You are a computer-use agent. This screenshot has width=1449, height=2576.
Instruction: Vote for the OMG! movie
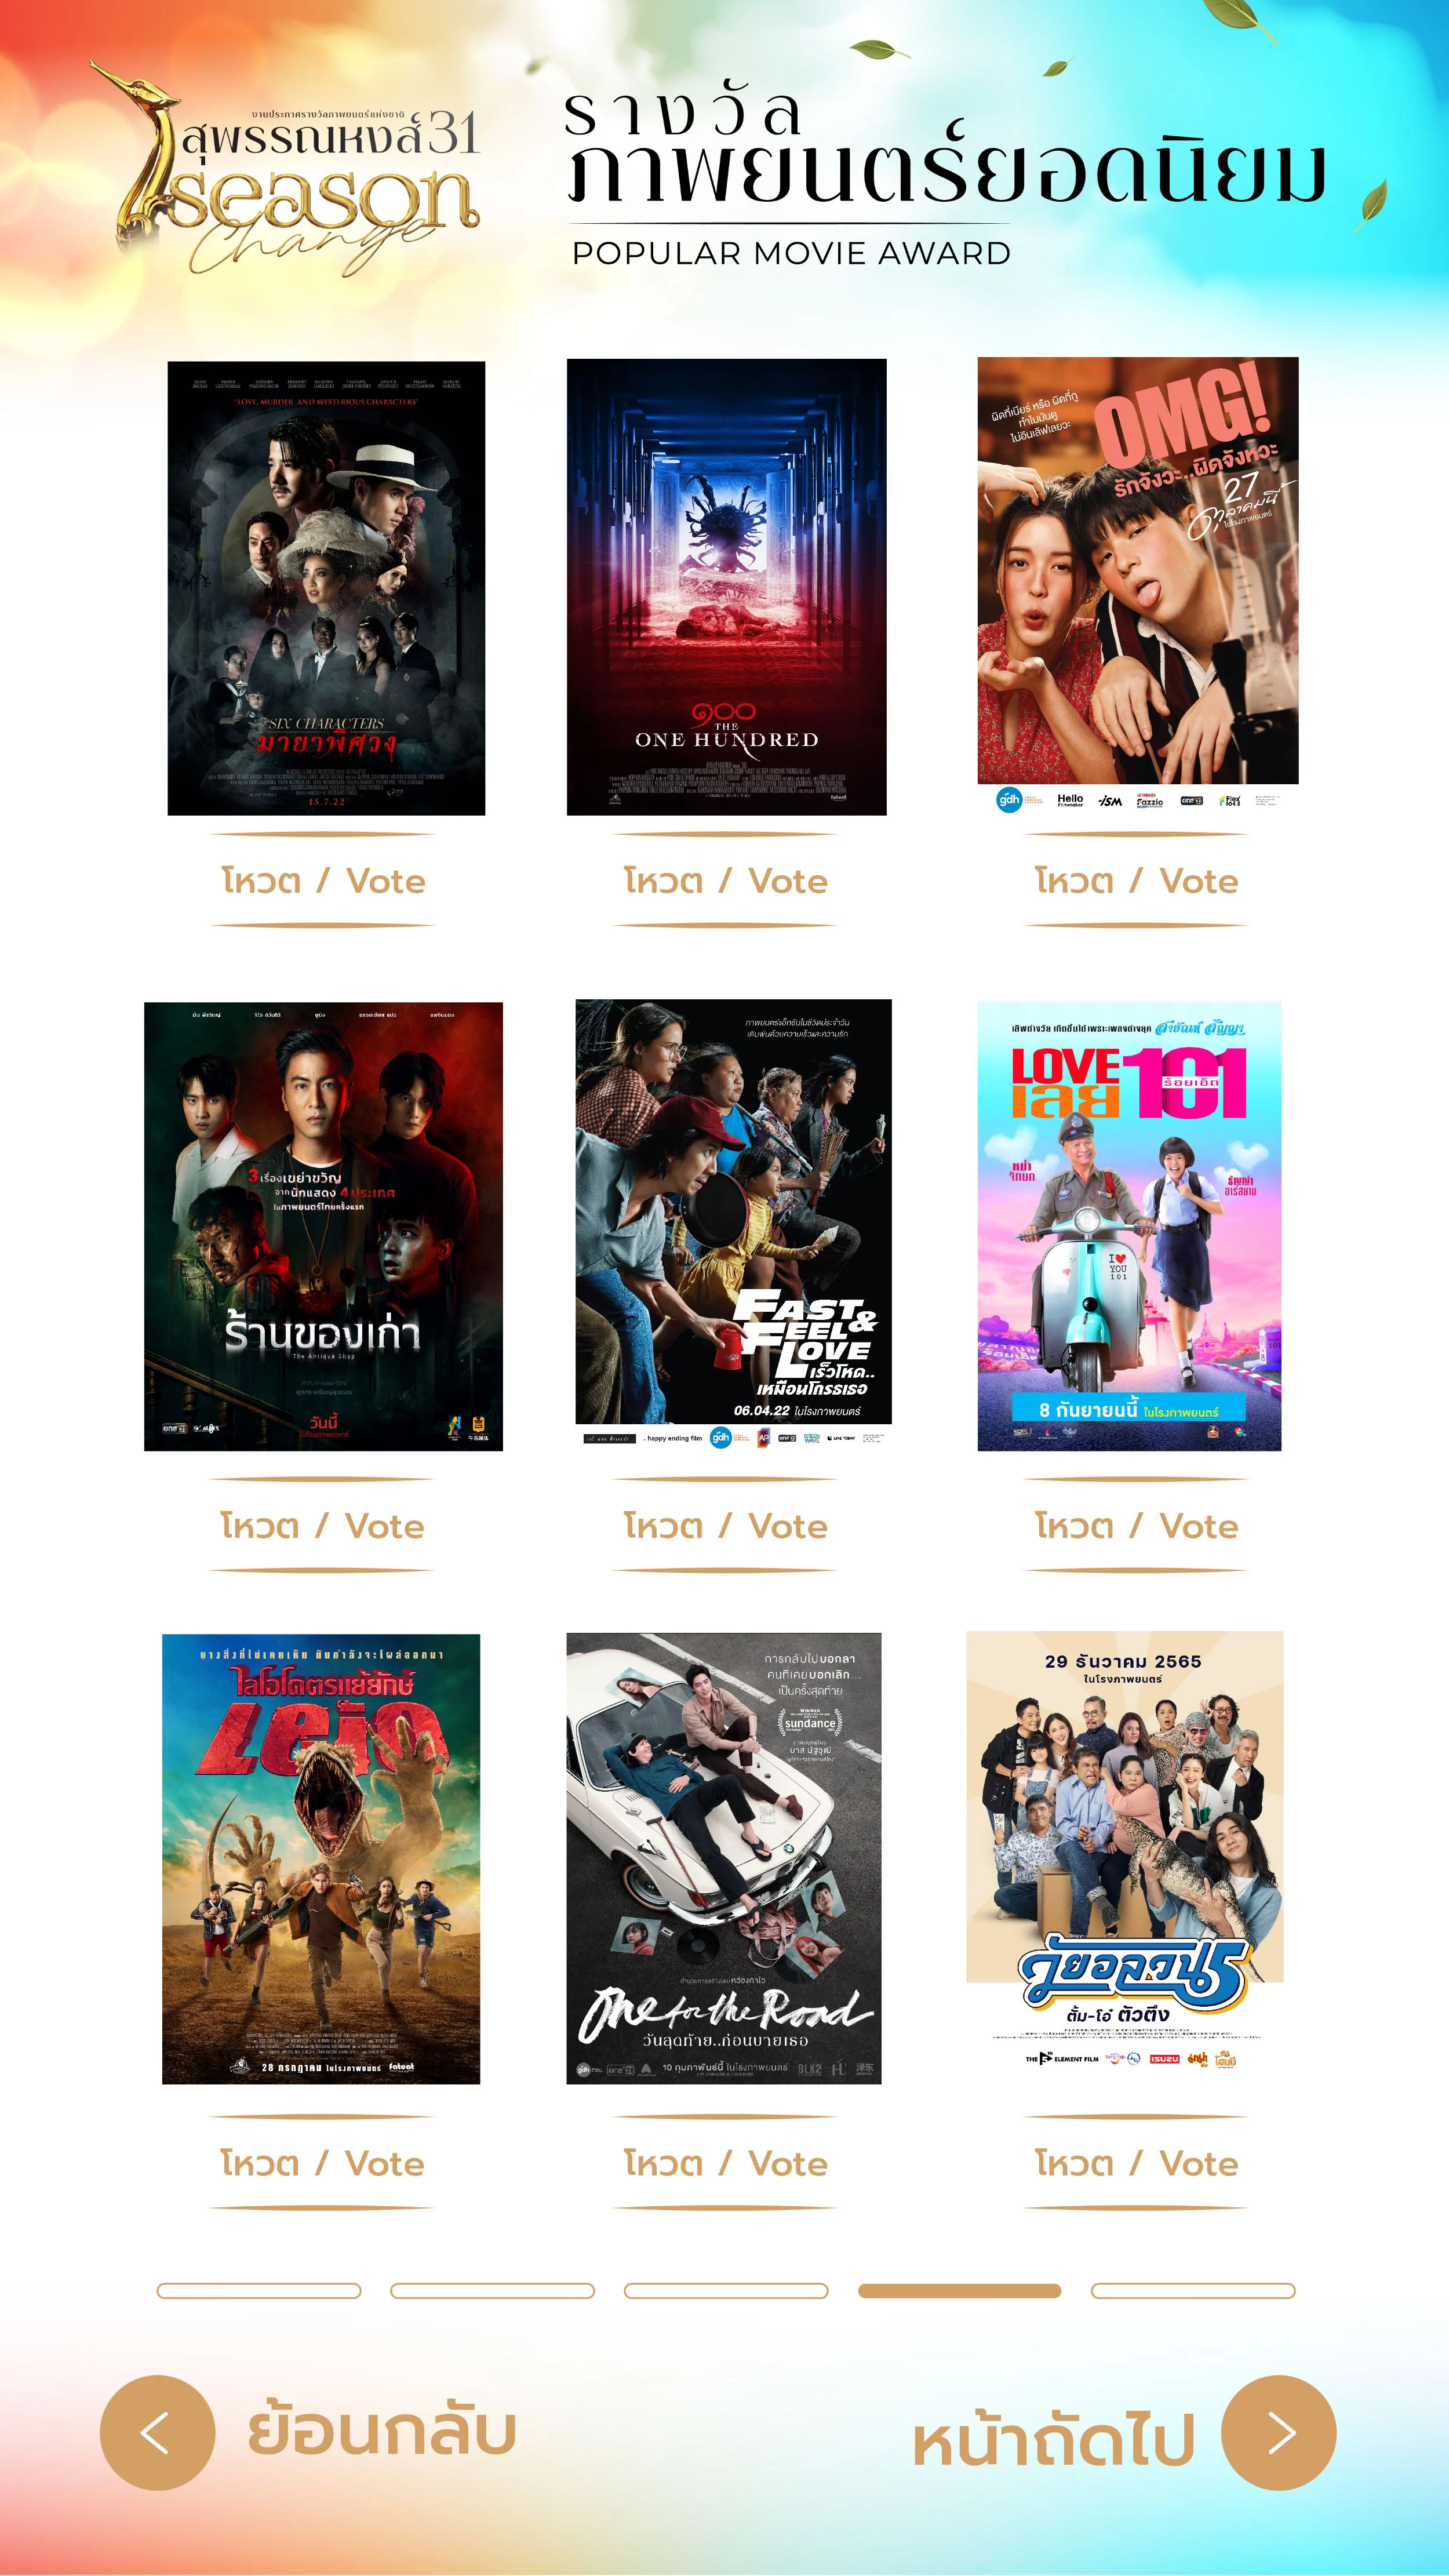(x=1136, y=880)
